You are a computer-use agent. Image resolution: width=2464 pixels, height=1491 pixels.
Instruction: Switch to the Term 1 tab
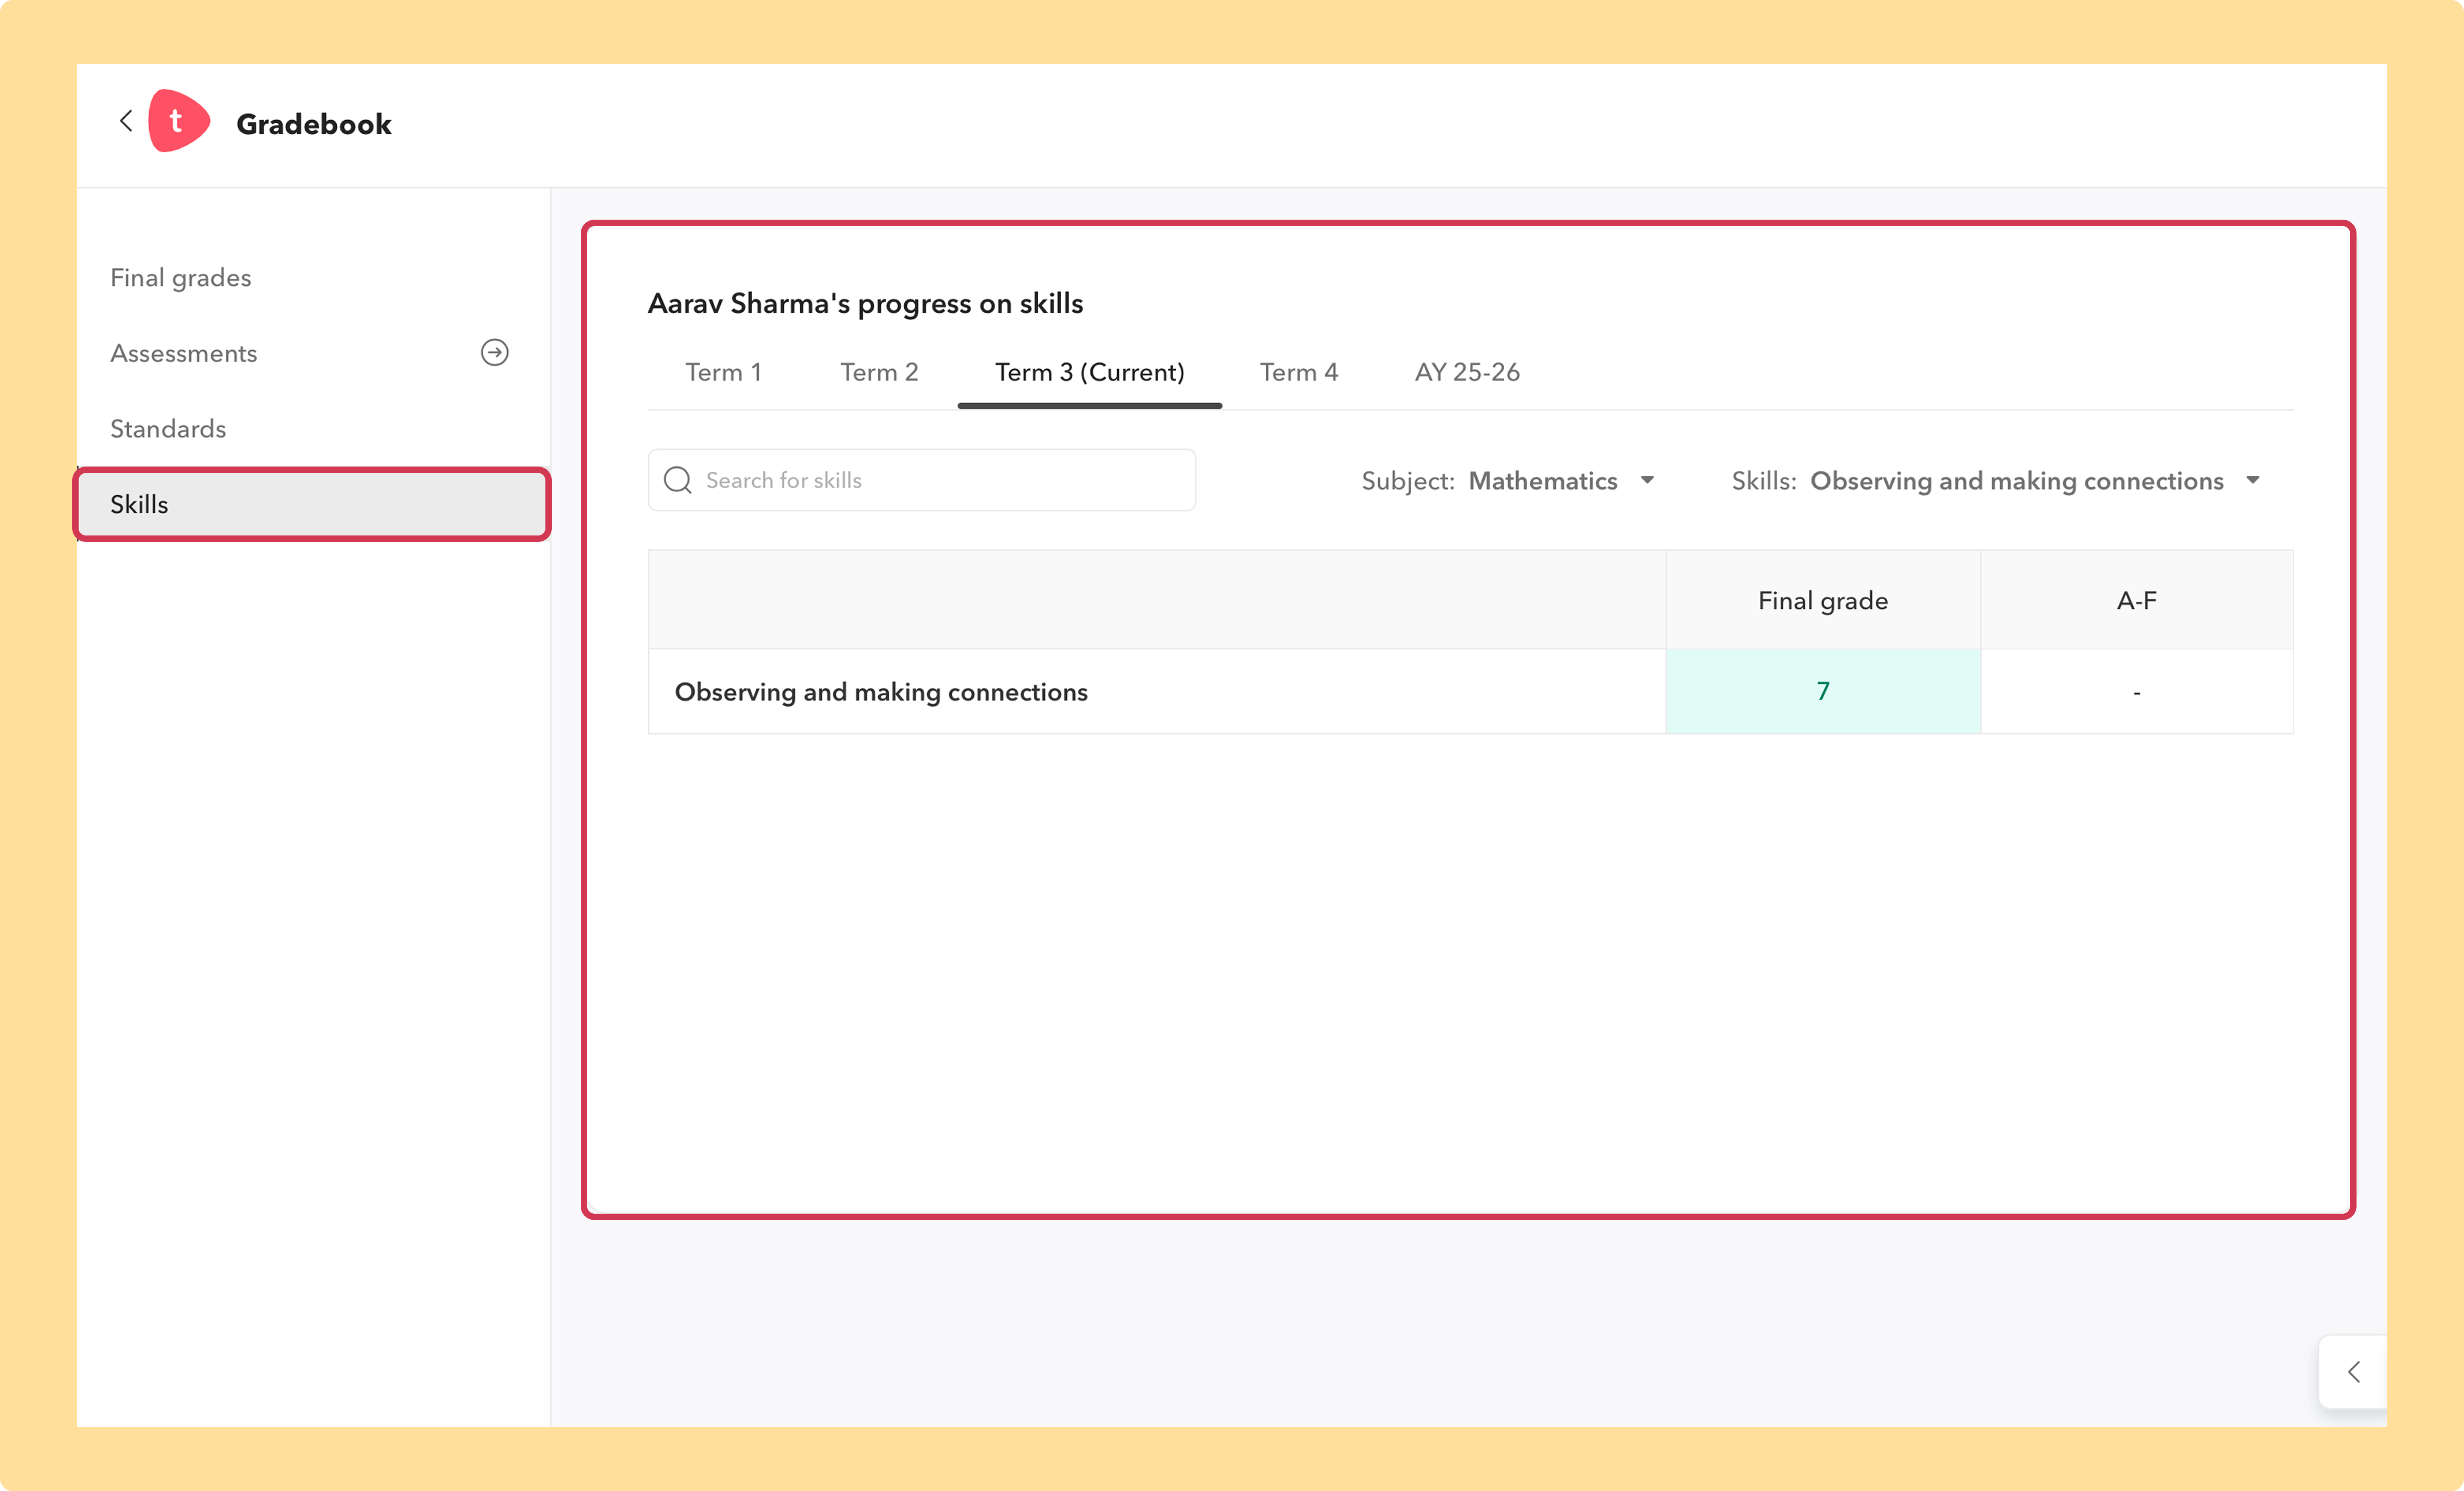pos(723,372)
